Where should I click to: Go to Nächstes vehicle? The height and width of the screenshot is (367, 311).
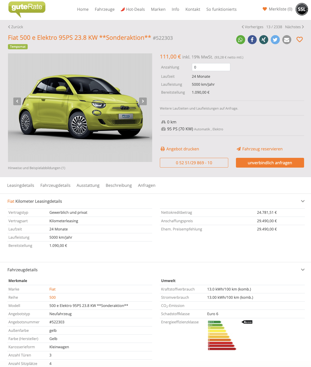coord(294,27)
